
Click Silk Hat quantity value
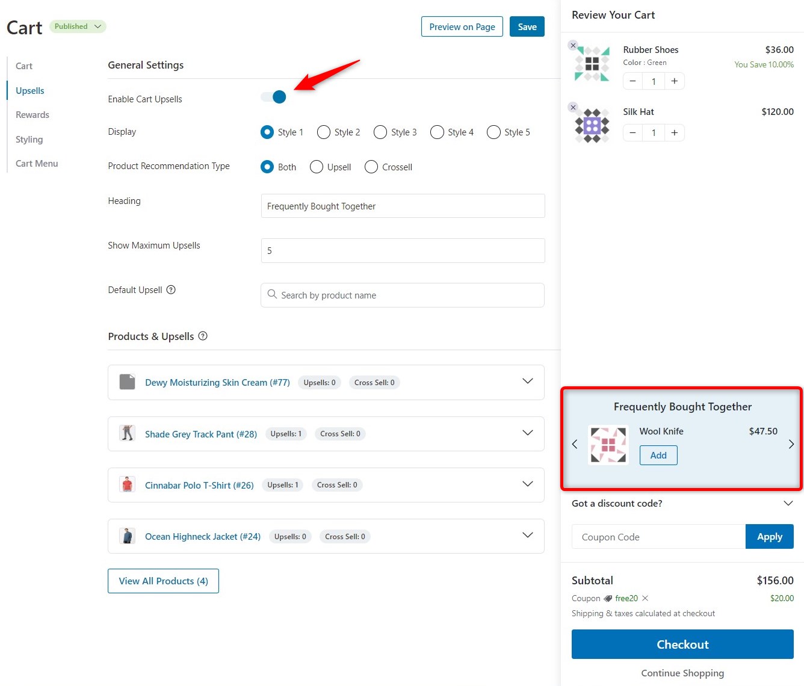tap(654, 132)
